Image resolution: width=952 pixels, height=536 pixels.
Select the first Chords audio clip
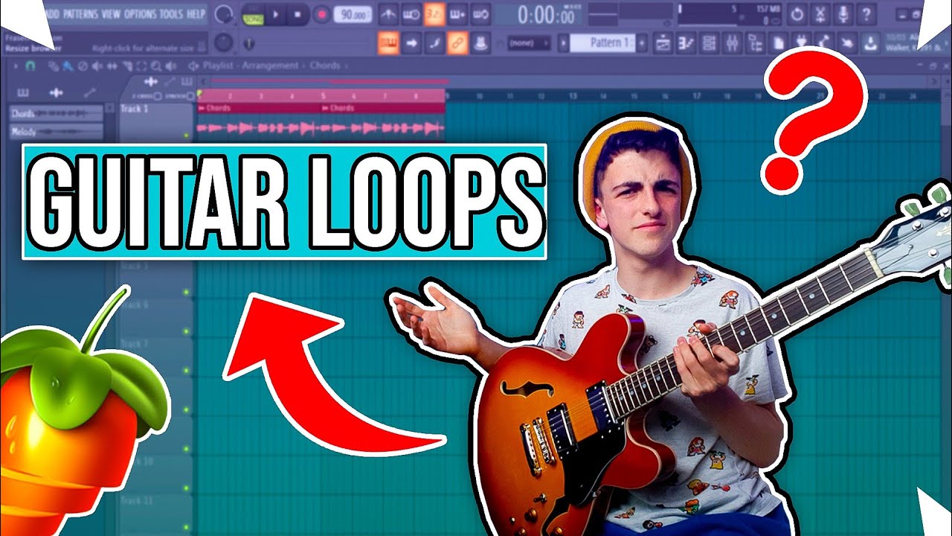tap(259, 123)
